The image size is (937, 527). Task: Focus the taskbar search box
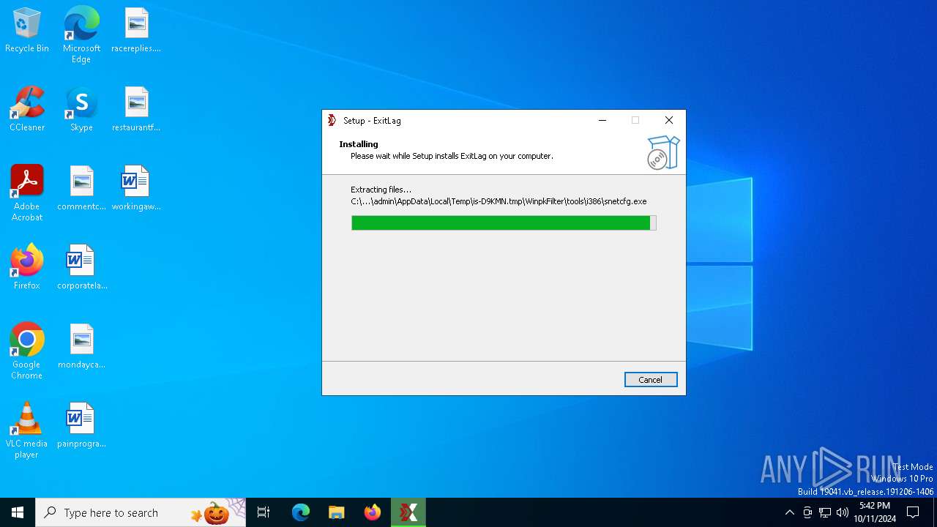click(141, 512)
